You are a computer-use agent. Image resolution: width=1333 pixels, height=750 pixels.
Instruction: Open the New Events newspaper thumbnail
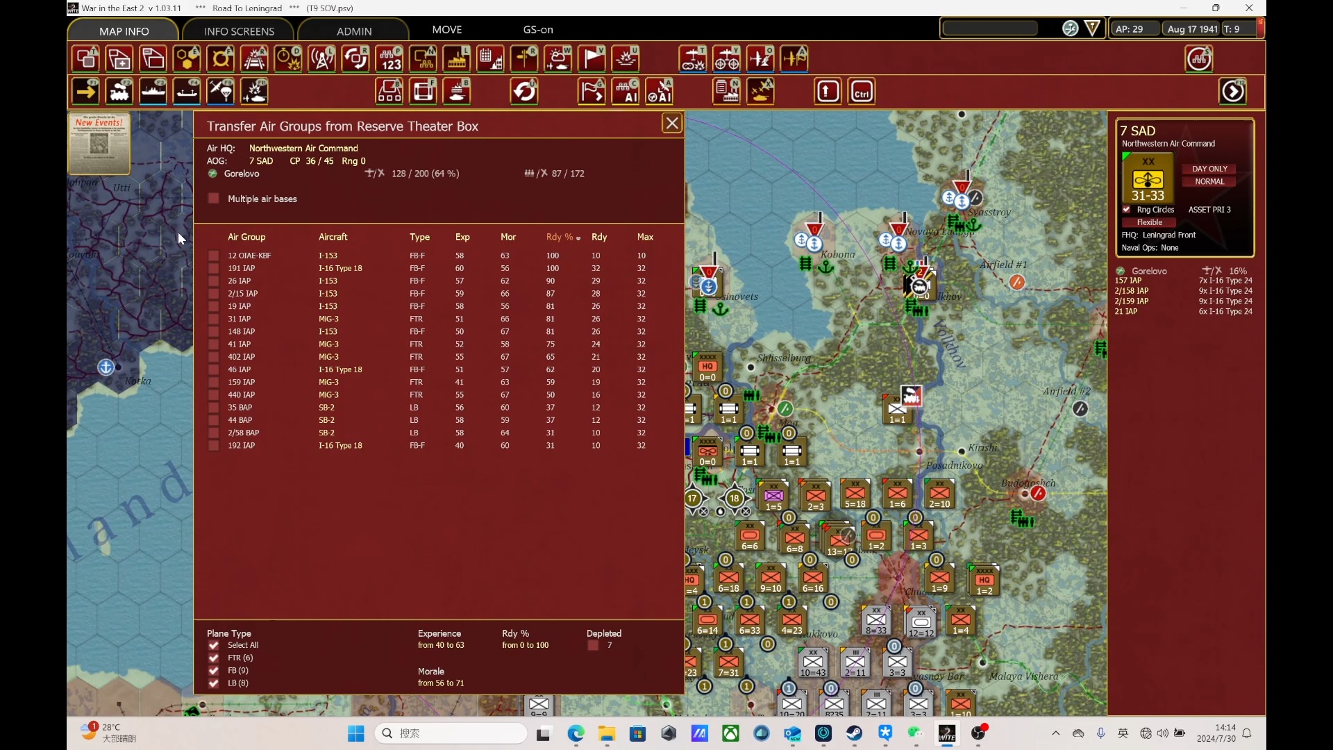99,144
